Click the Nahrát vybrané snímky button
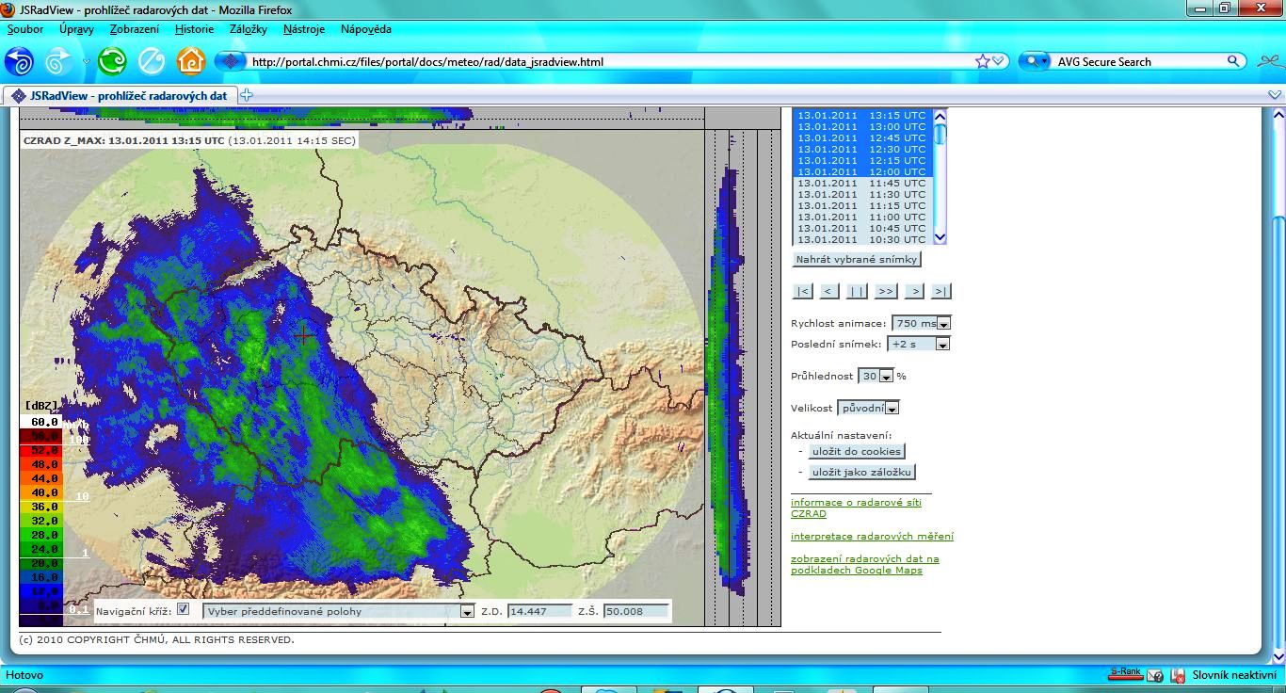The image size is (1286, 693). pyautogui.click(x=856, y=259)
